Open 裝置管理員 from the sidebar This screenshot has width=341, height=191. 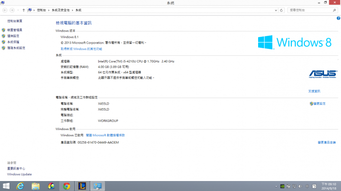(x=15, y=30)
